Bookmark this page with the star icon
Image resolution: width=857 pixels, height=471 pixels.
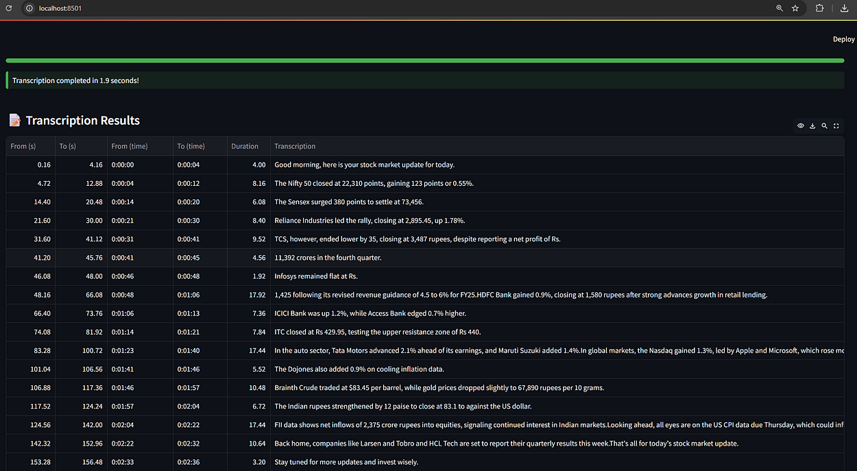[x=795, y=8]
